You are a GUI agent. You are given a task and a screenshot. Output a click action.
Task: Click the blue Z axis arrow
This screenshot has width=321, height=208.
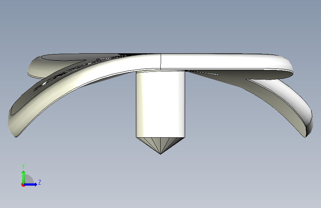pos(31,184)
